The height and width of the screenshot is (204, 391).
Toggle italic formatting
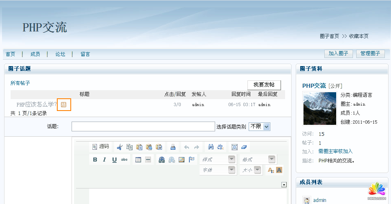(x=105, y=160)
